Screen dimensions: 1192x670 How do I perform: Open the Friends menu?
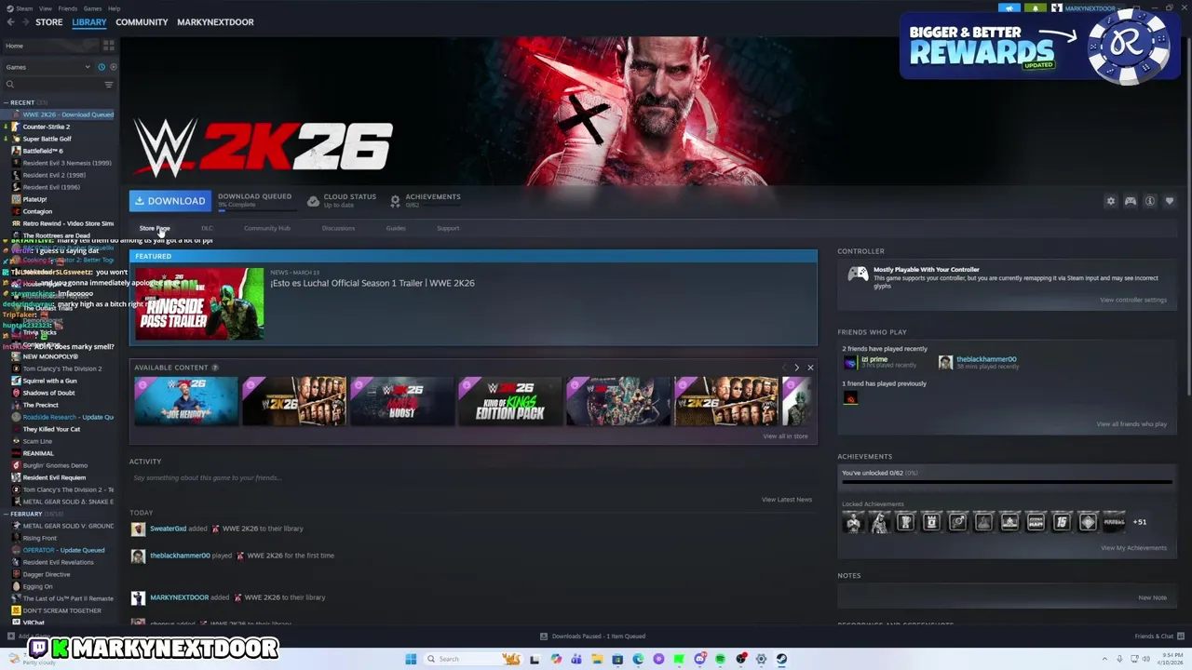pos(68,8)
